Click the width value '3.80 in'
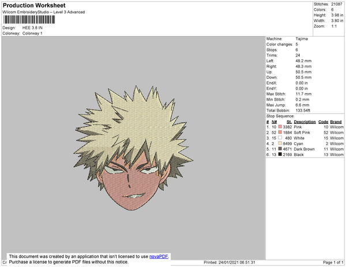 [x=337, y=21]
